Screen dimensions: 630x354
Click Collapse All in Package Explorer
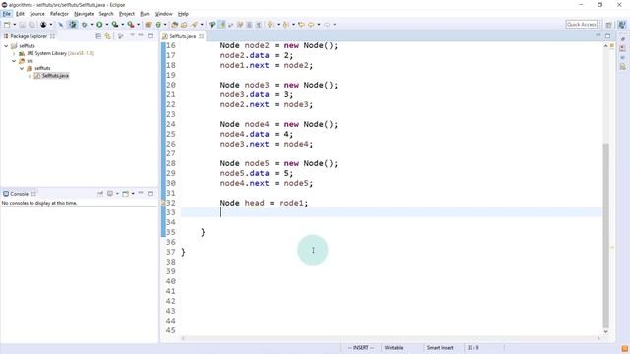tap(98, 36)
